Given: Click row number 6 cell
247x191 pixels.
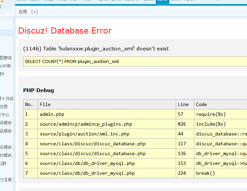Looking at the screenshot, I should coord(31,163).
